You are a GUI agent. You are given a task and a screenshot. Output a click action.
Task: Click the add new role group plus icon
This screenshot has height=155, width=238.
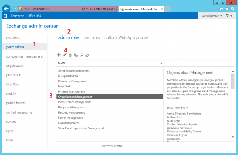pyautogui.click(x=59, y=55)
